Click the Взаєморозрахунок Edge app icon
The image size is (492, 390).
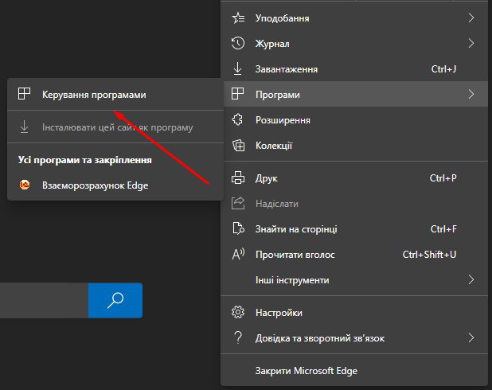pos(25,185)
